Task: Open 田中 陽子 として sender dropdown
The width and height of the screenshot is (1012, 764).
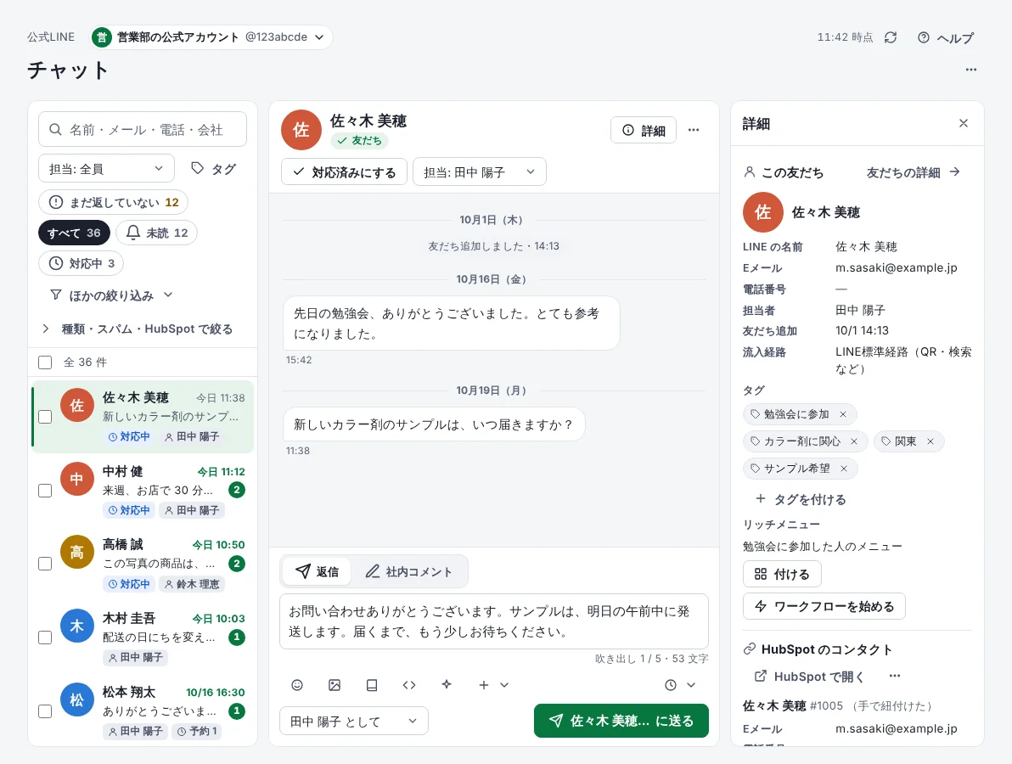Action: [354, 722]
